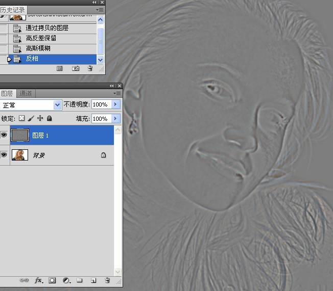Close the History panel

pos(102,3)
